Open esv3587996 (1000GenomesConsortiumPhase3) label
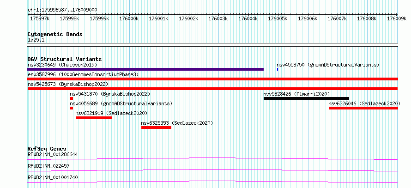The height and width of the screenshot is (188, 411). (83, 74)
